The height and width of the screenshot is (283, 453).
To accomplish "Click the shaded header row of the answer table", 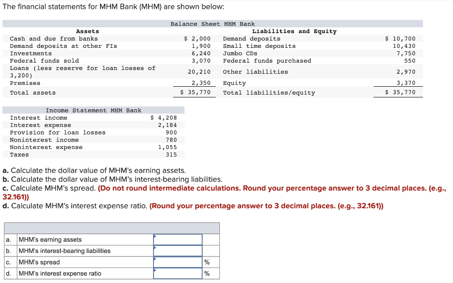I will pos(111,228).
